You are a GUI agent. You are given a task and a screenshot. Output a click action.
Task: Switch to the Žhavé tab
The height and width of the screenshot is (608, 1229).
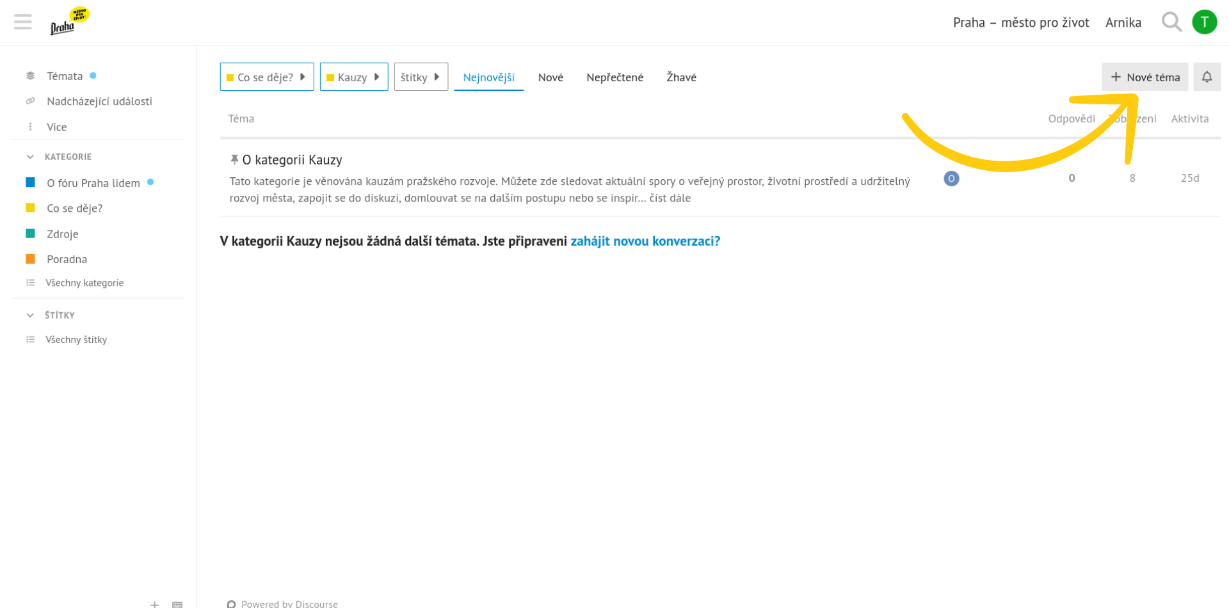coord(681,77)
